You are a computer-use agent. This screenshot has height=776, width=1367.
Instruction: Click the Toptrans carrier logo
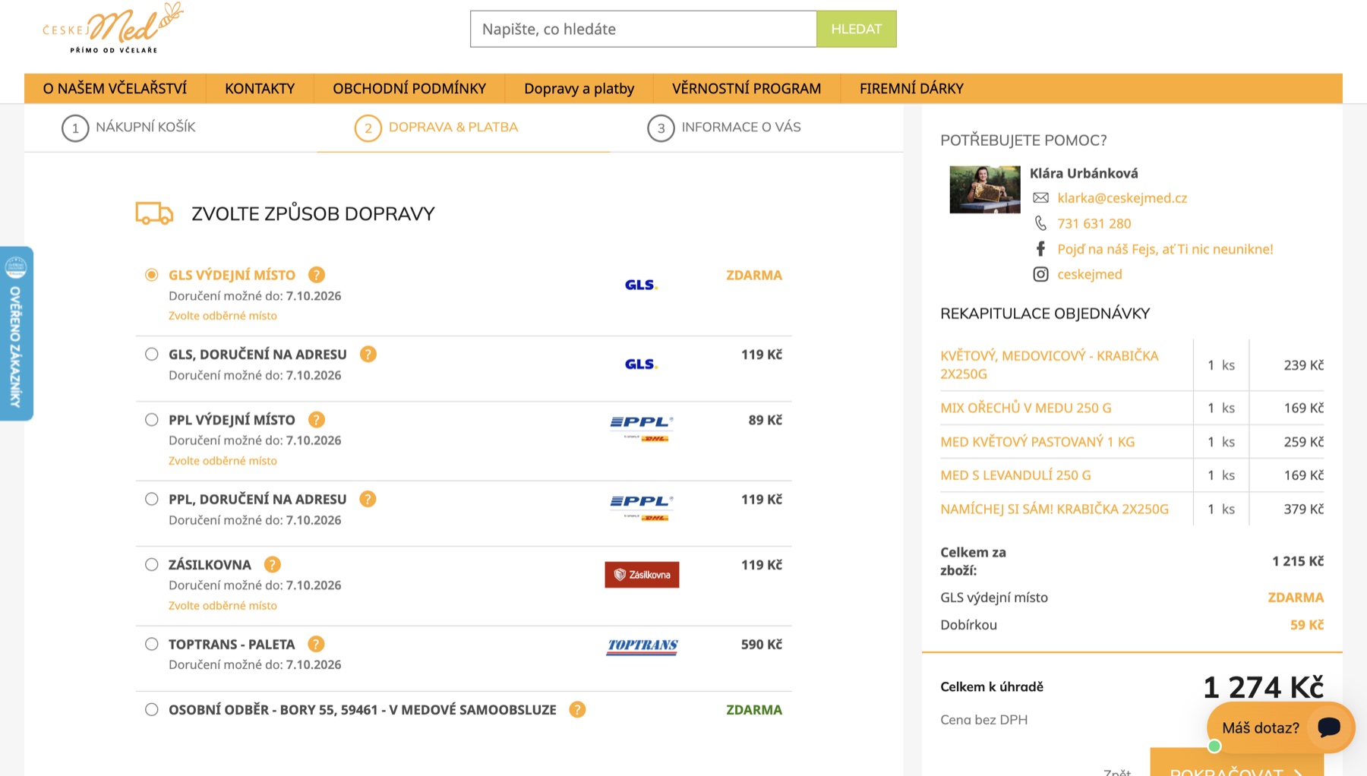(642, 646)
